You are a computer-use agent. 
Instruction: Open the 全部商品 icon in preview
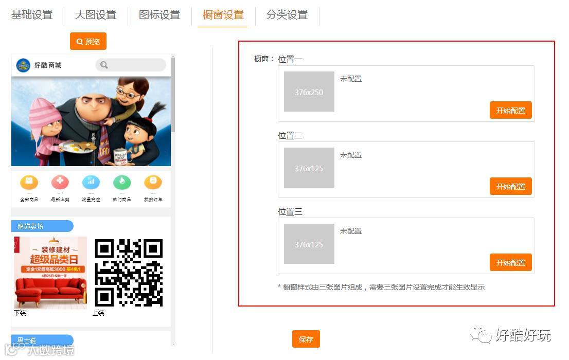pos(29,183)
